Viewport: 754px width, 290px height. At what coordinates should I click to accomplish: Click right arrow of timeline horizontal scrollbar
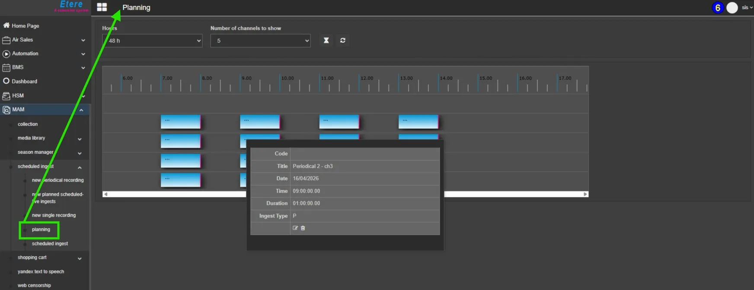585,194
